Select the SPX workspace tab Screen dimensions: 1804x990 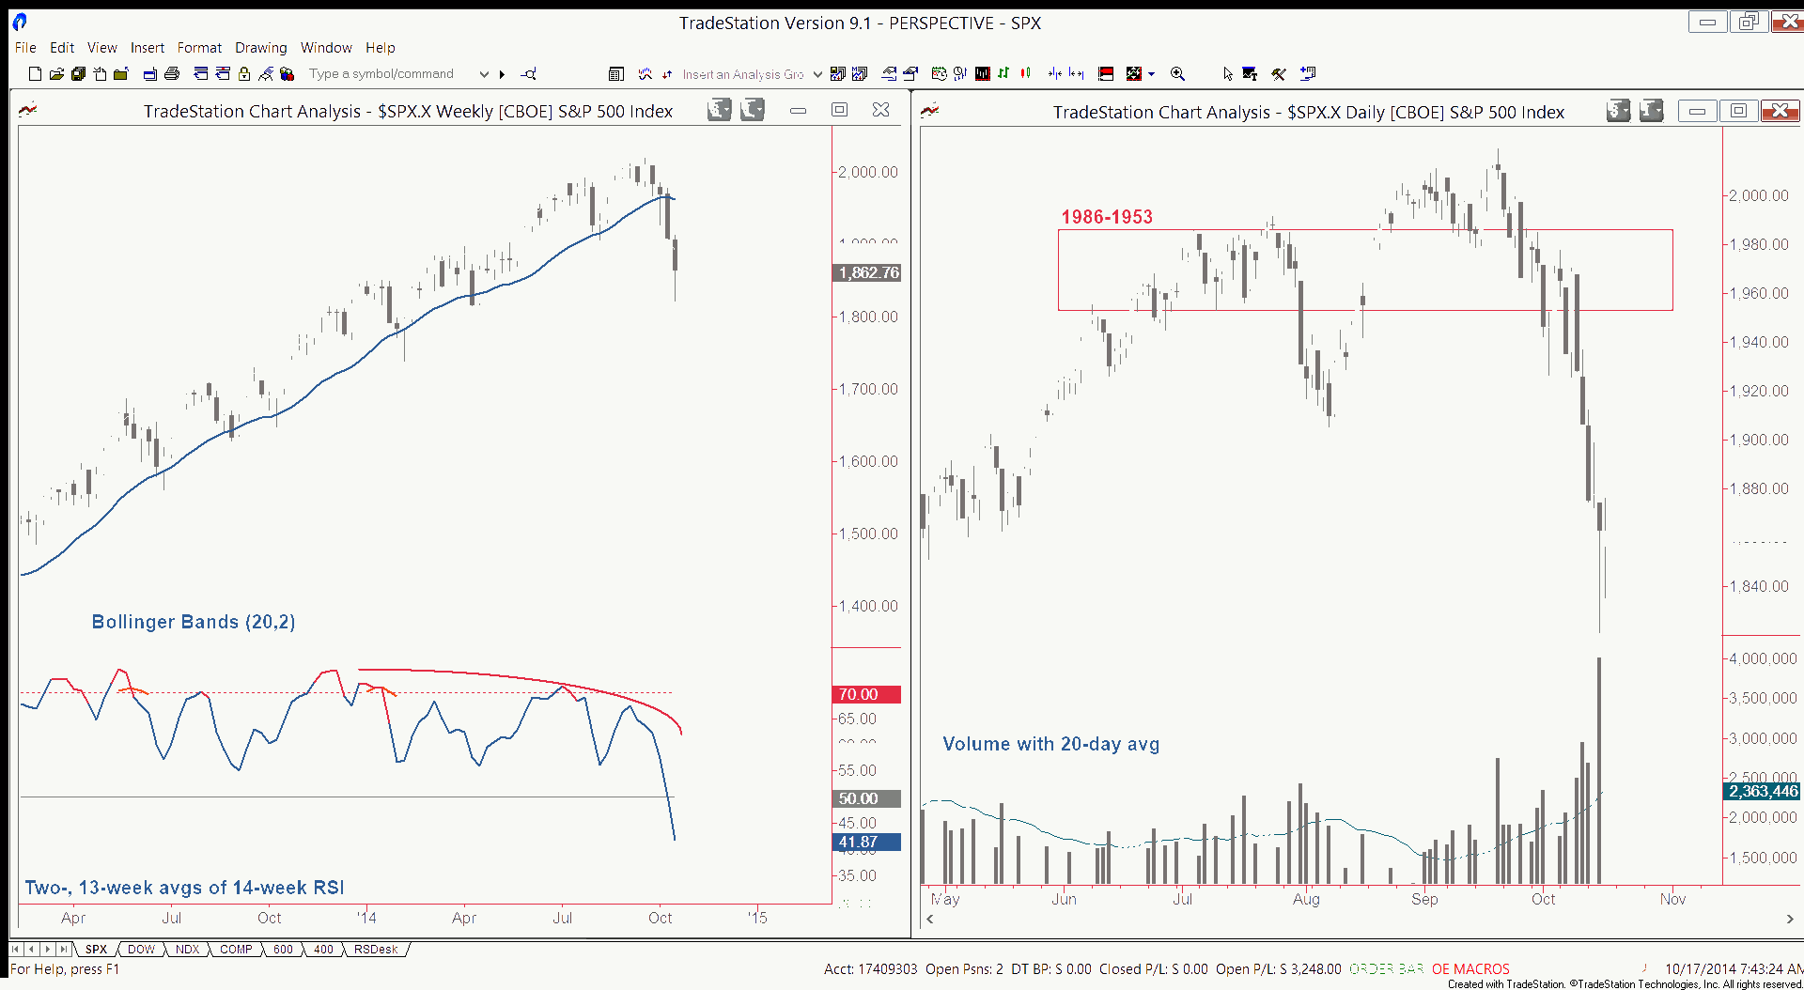(x=96, y=950)
